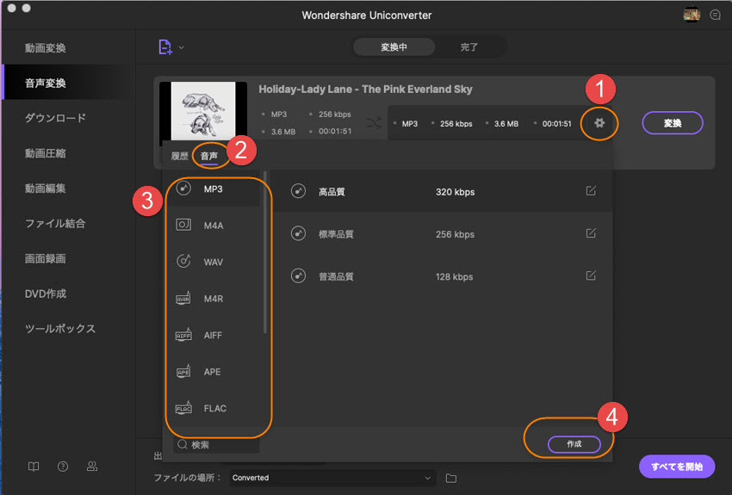Open the user guide book icon

click(34, 467)
